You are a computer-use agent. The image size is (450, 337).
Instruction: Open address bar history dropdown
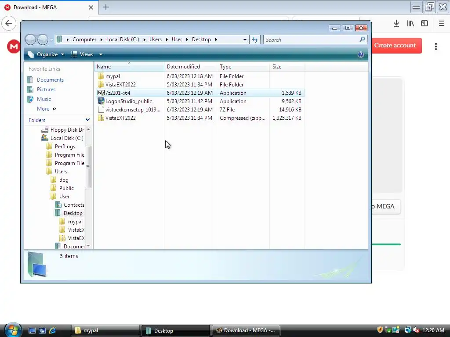245,39
